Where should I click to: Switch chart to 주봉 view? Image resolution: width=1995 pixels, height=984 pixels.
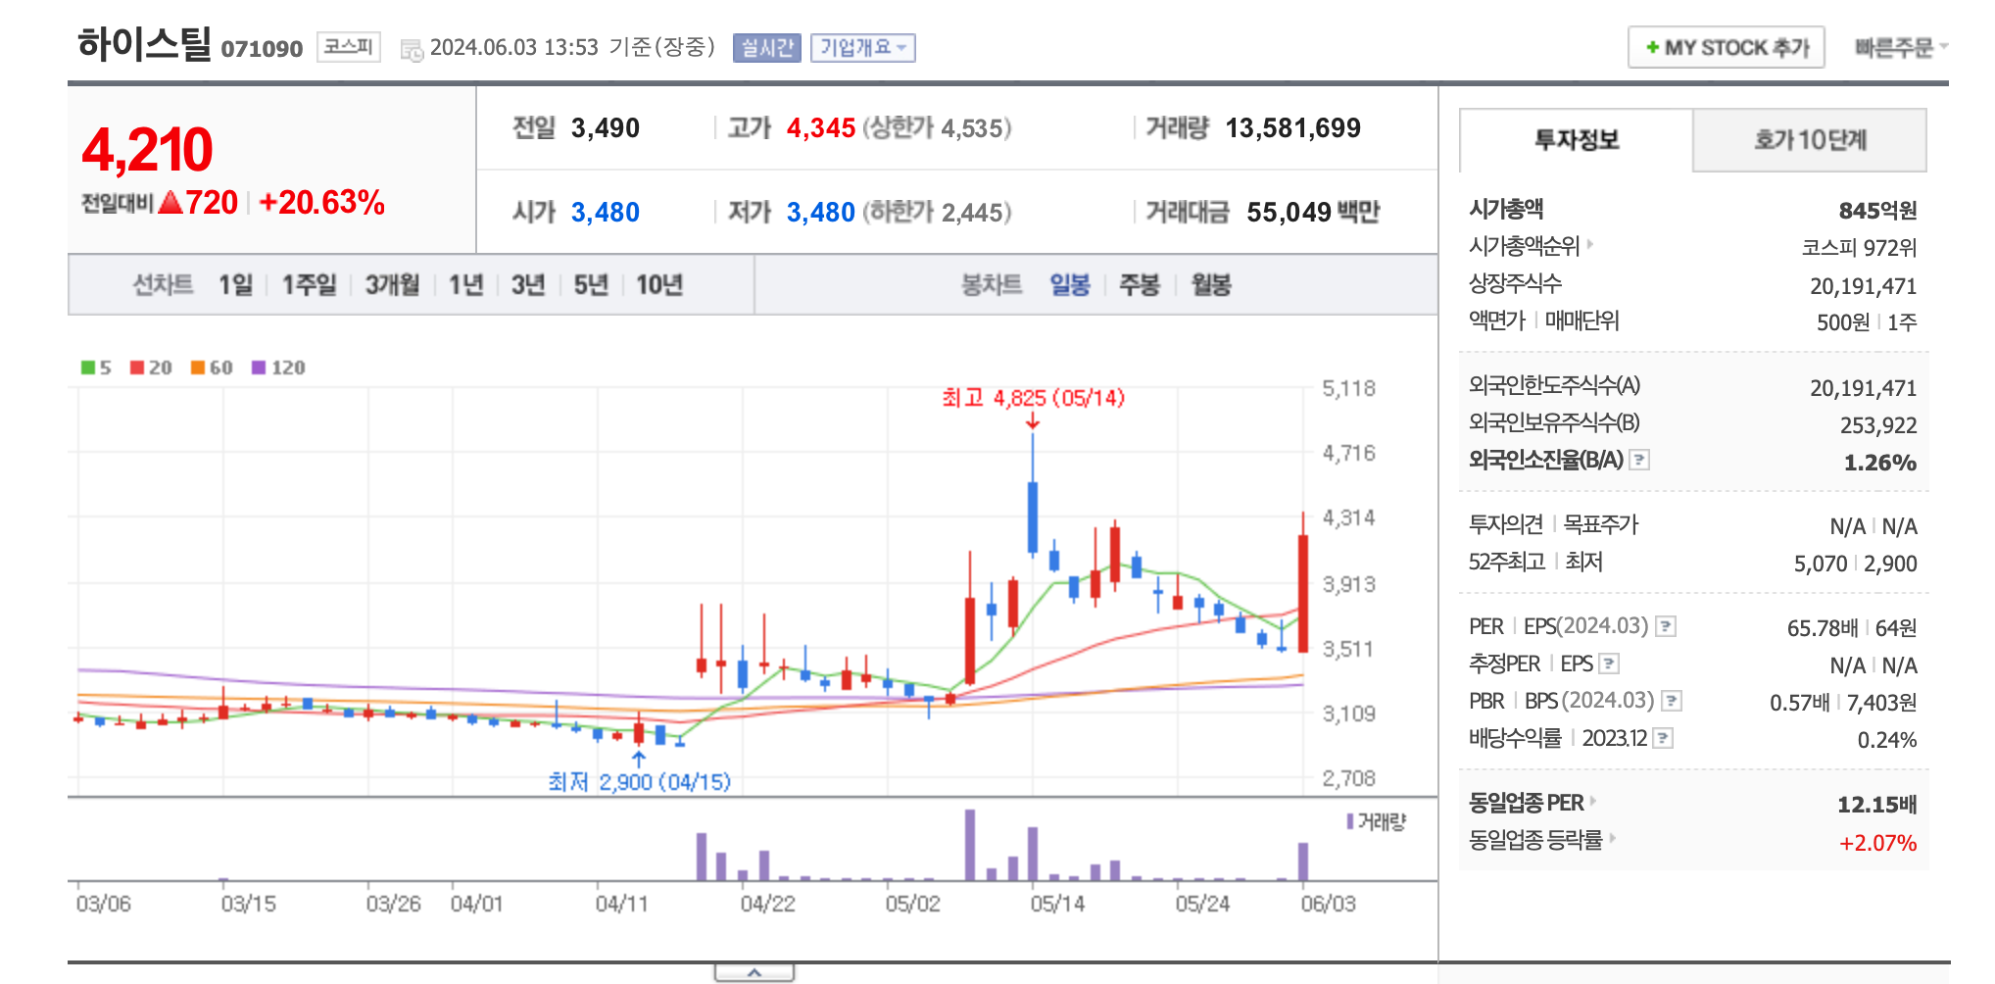tap(1138, 285)
